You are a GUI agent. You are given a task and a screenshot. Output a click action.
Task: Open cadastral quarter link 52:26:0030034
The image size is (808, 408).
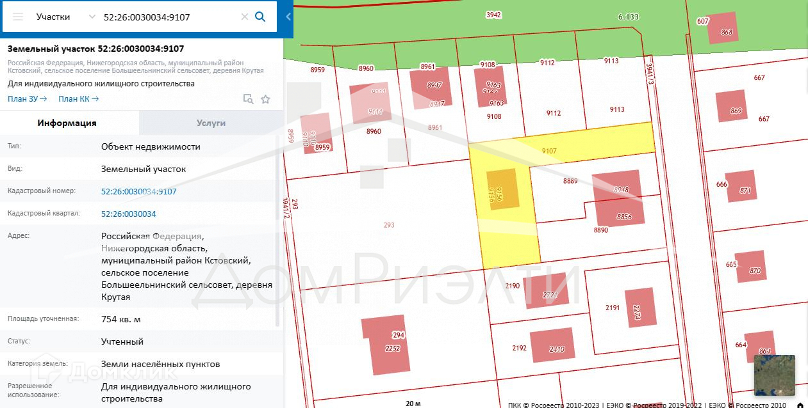click(129, 214)
